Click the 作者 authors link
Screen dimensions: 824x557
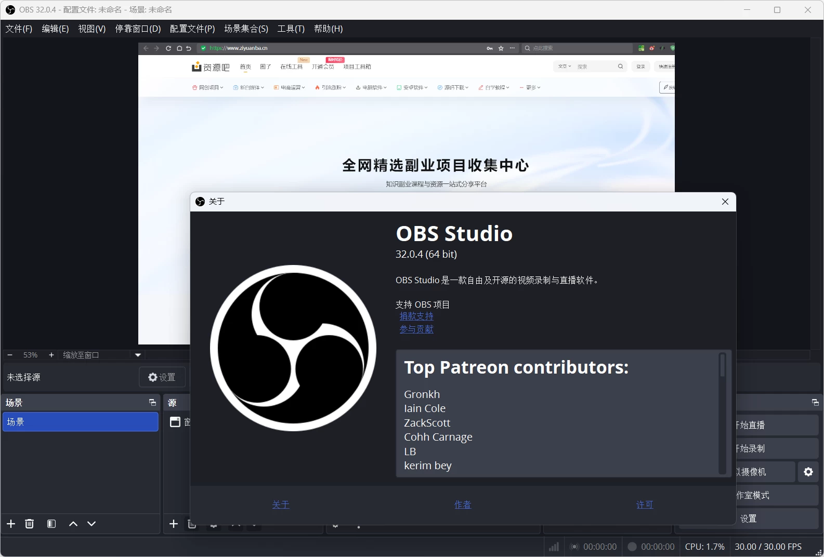click(463, 505)
